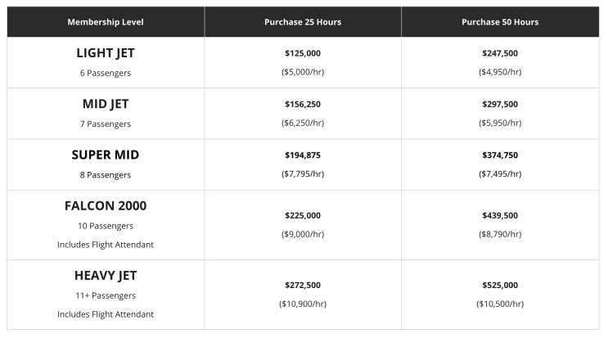Click the Membership Level column header
Screen dimensions: 613x338
(106, 22)
